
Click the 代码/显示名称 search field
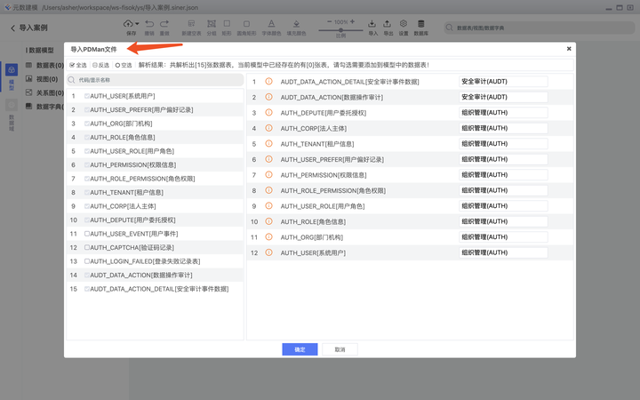pyautogui.click(x=155, y=80)
